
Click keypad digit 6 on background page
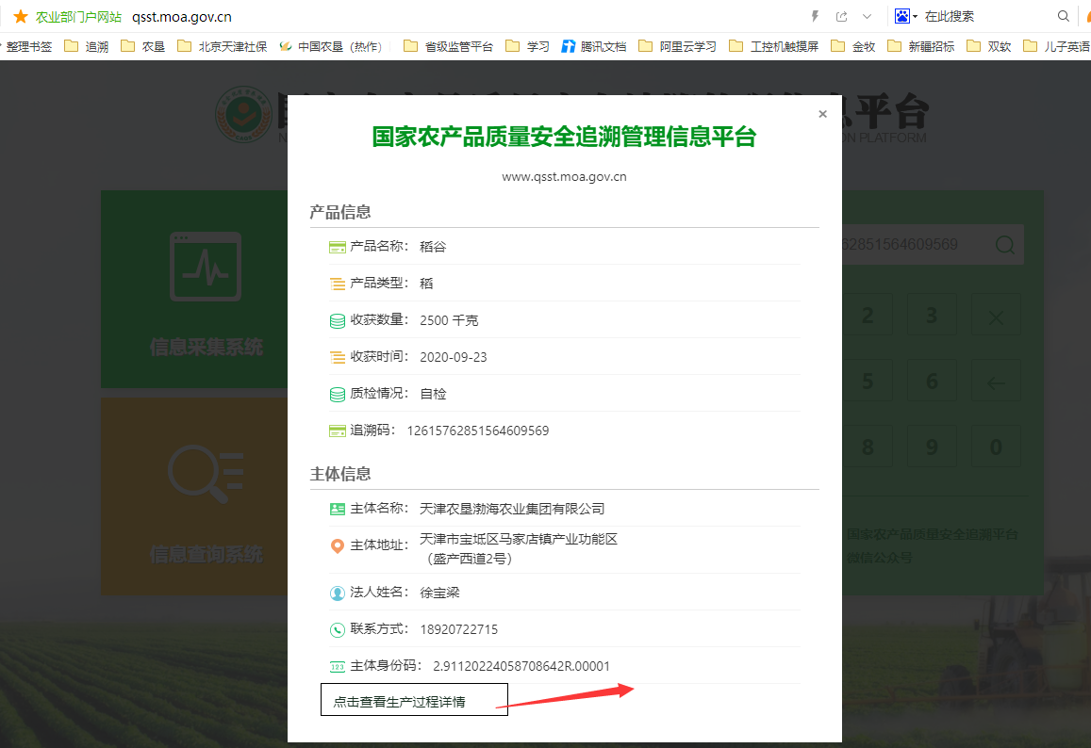(932, 381)
